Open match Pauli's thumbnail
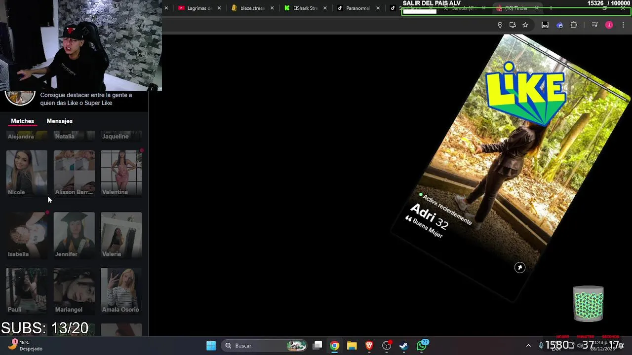 click(x=27, y=290)
